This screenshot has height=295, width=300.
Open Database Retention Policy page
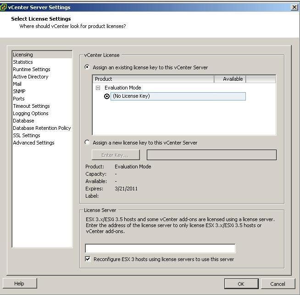pos(42,128)
